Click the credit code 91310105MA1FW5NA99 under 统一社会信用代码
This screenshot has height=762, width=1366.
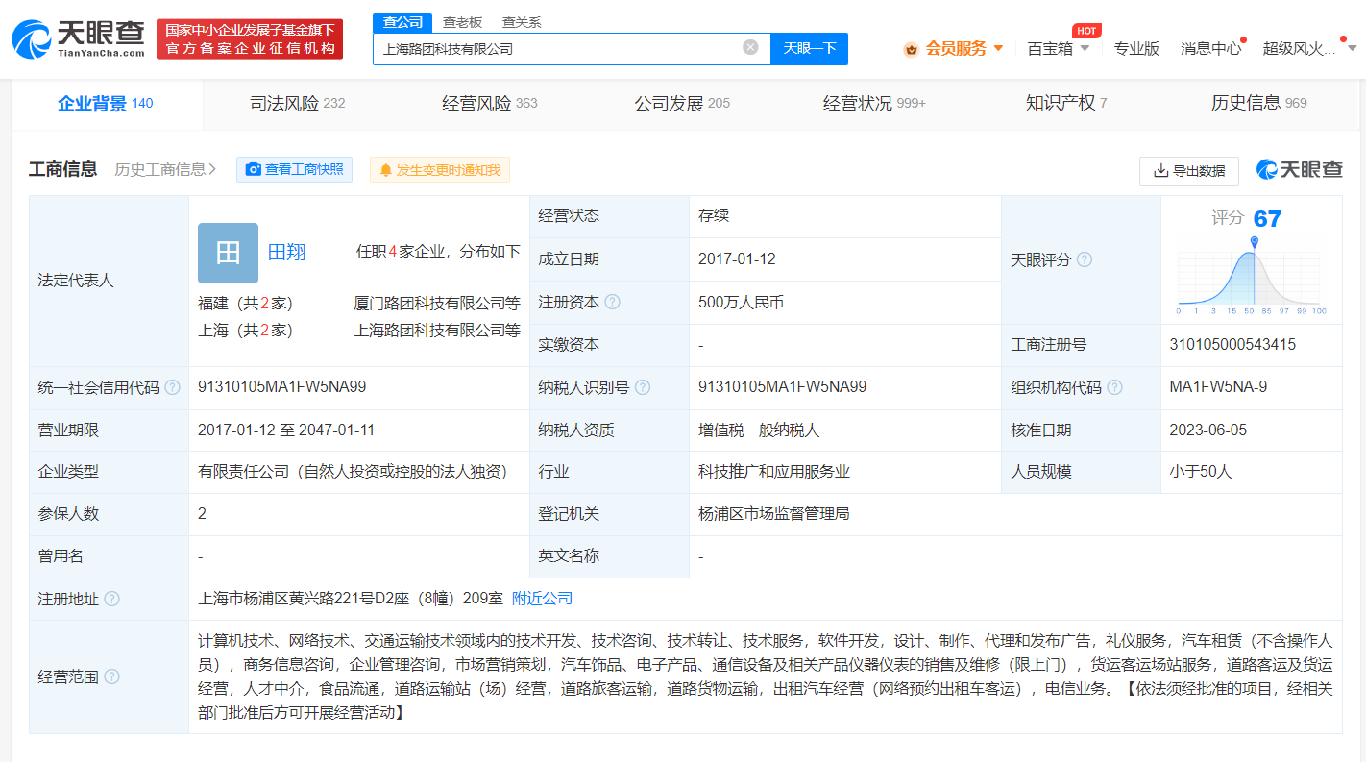(x=281, y=387)
